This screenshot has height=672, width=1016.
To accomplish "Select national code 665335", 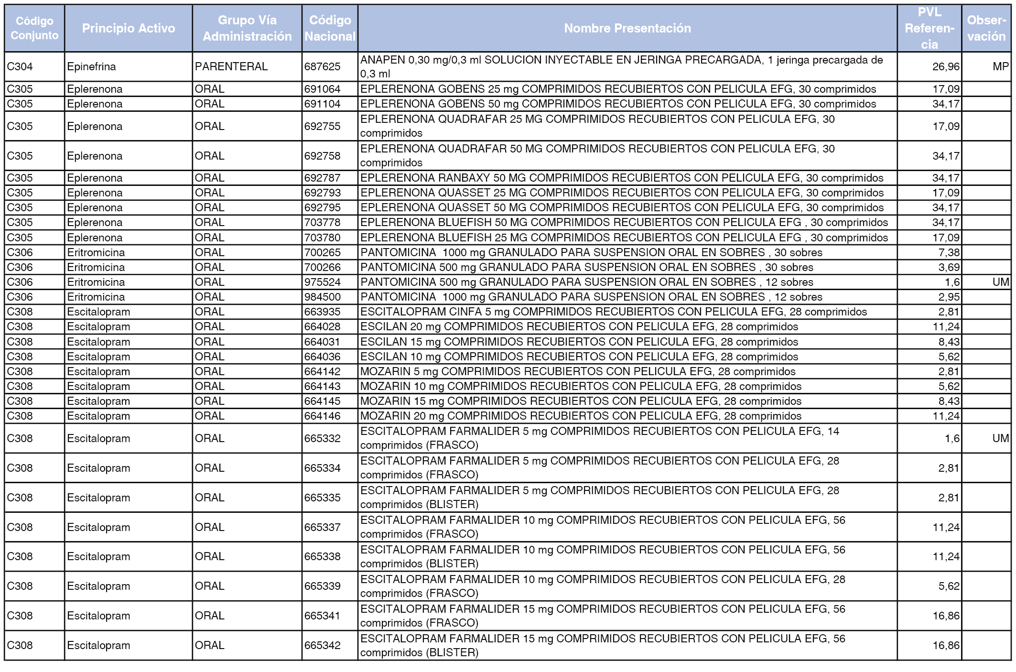I will point(330,498).
